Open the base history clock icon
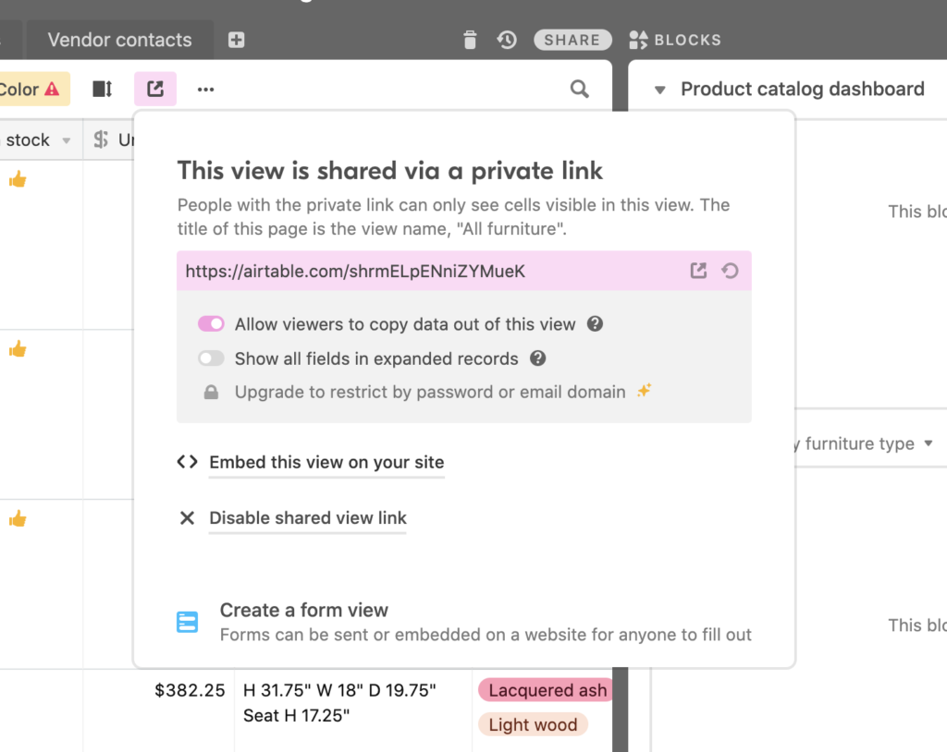The image size is (947, 752). (x=507, y=40)
